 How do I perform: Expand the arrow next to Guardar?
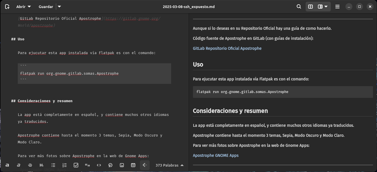coord(59,7)
